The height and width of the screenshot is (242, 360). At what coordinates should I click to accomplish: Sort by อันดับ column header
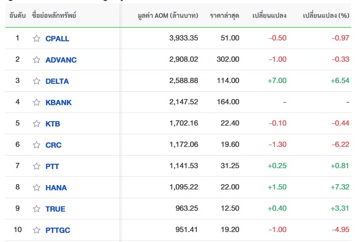click(17, 16)
